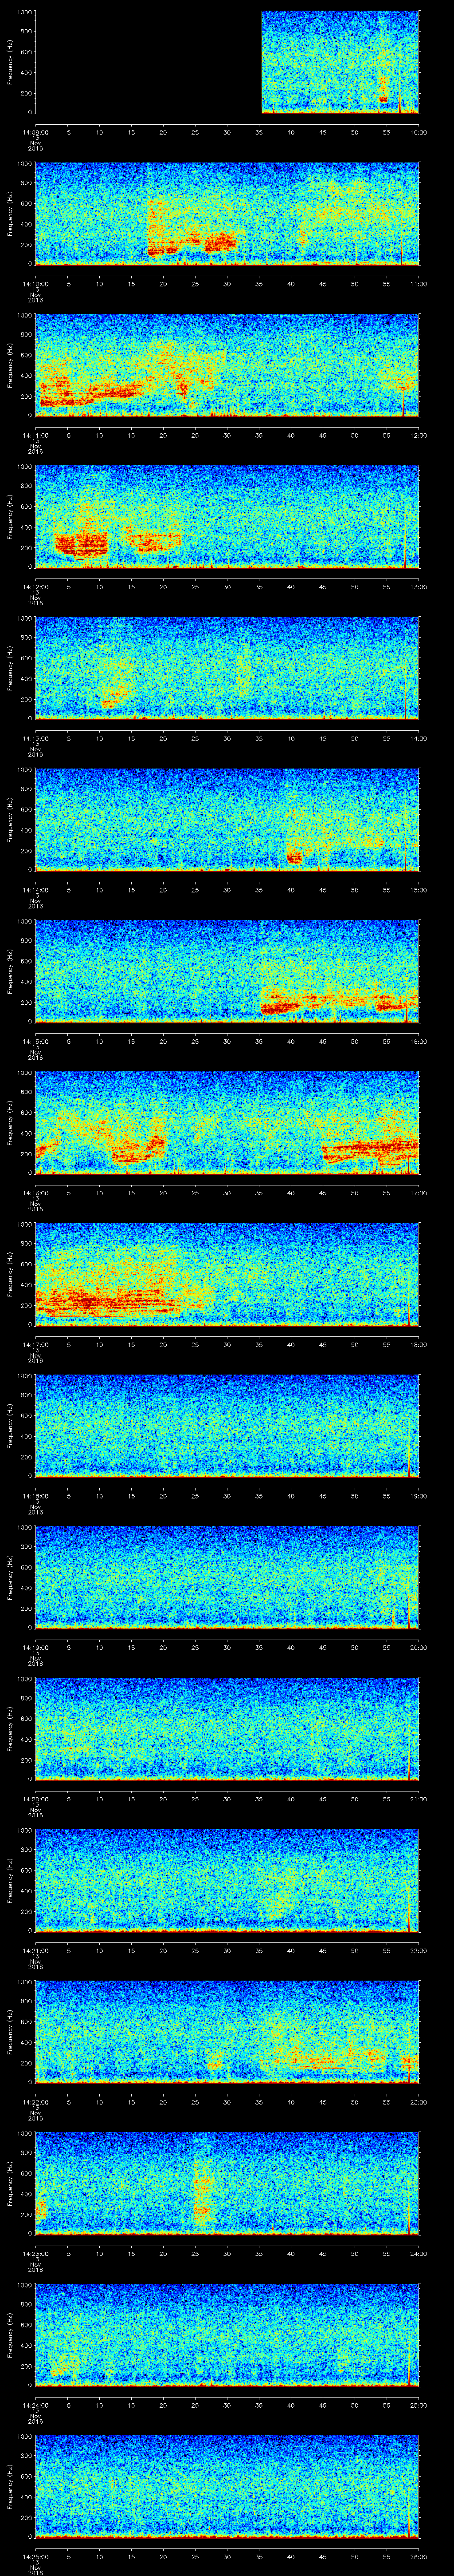The image size is (454, 2576).
Task: Click the 14:15:00 start time label
Action: [x=35, y=1041]
